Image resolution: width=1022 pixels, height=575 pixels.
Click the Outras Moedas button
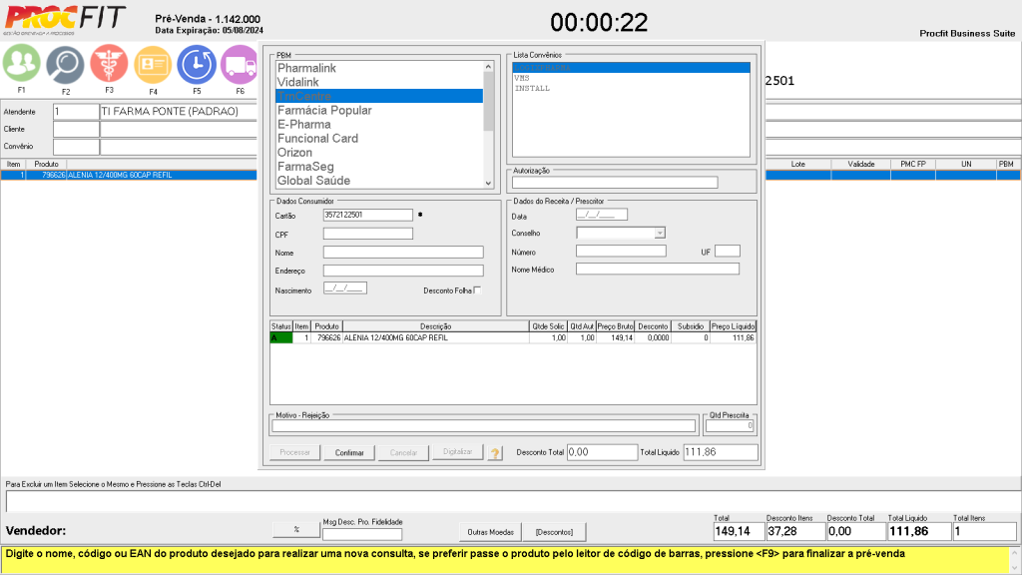[x=489, y=531]
